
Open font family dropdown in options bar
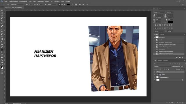17,5
